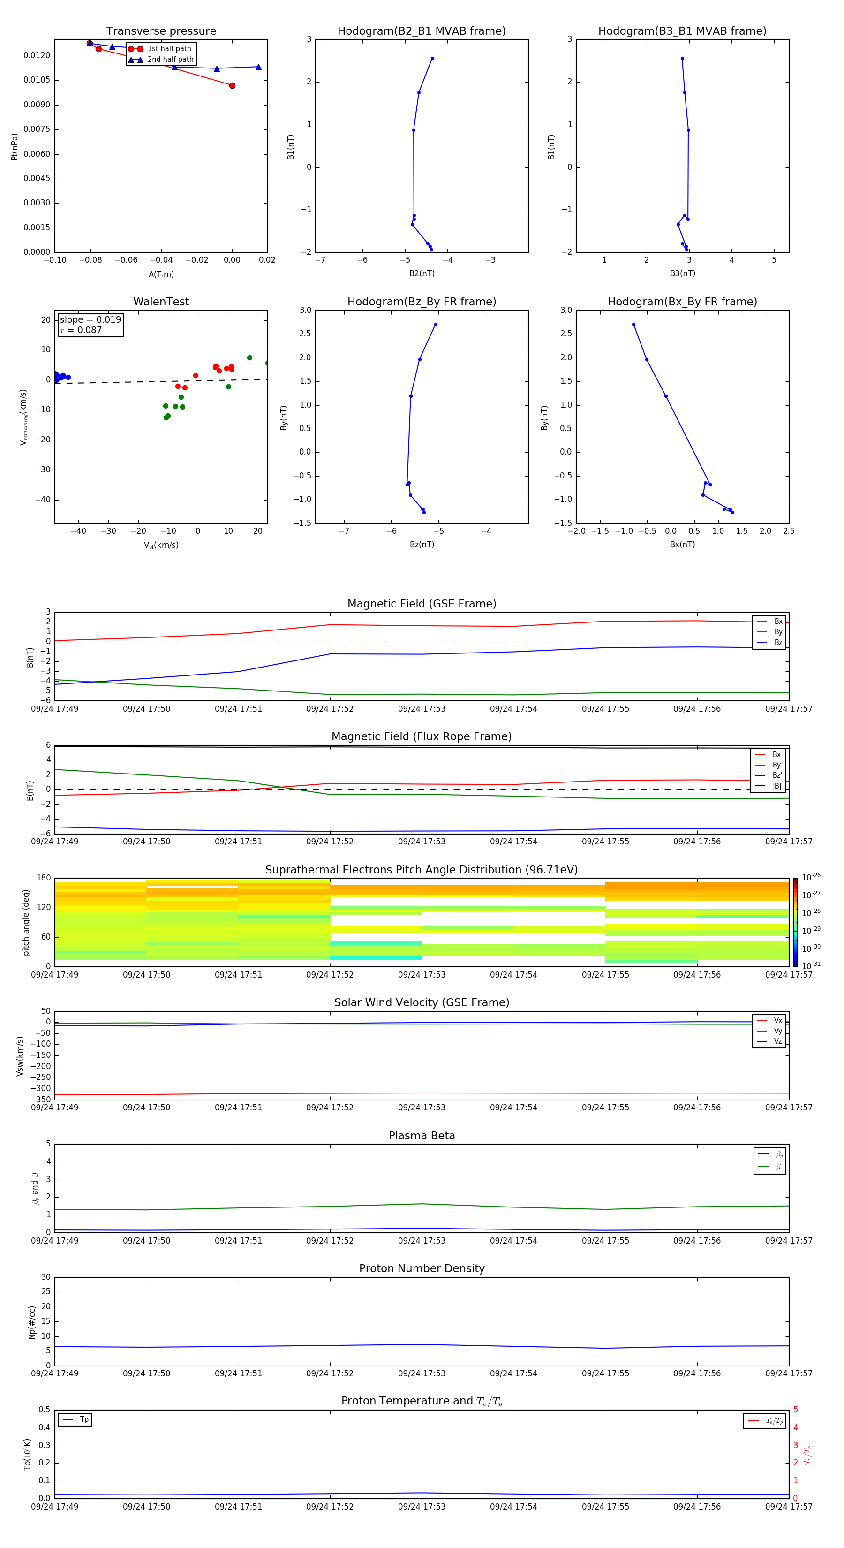Click the B2(nT) x-axis label

point(422,273)
